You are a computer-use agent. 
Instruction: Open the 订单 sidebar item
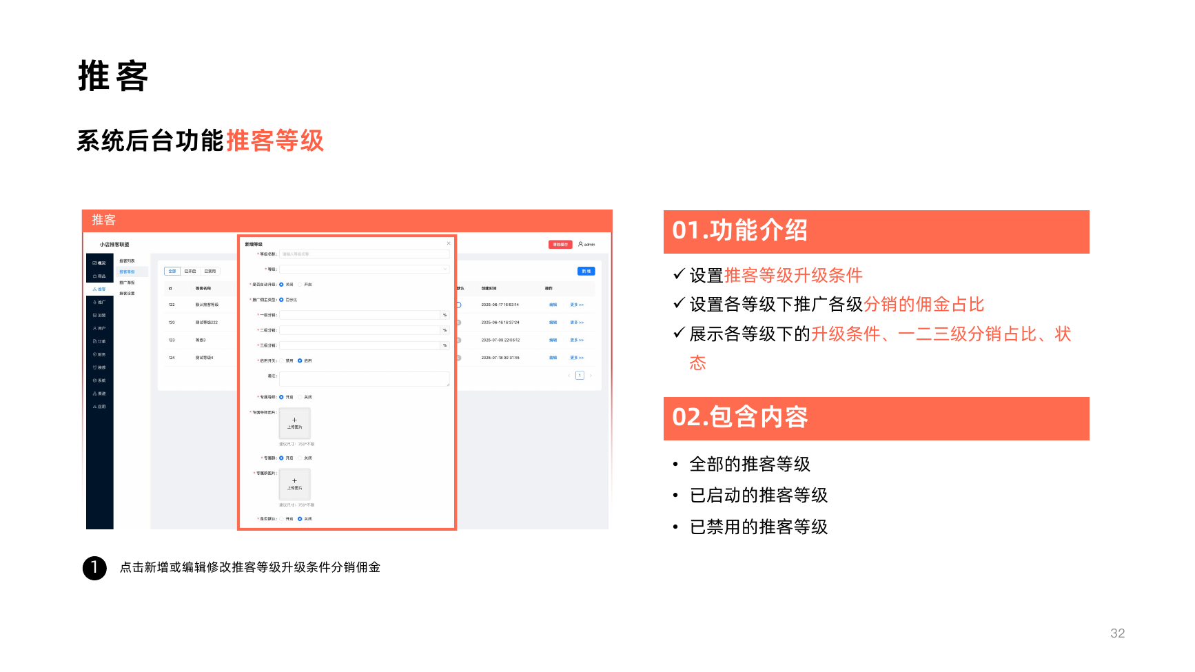click(x=99, y=342)
